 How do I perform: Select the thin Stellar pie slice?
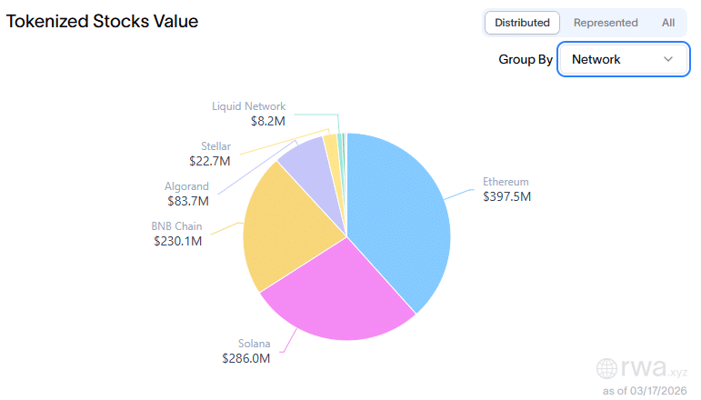pyautogui.click(x=332, y=150)
